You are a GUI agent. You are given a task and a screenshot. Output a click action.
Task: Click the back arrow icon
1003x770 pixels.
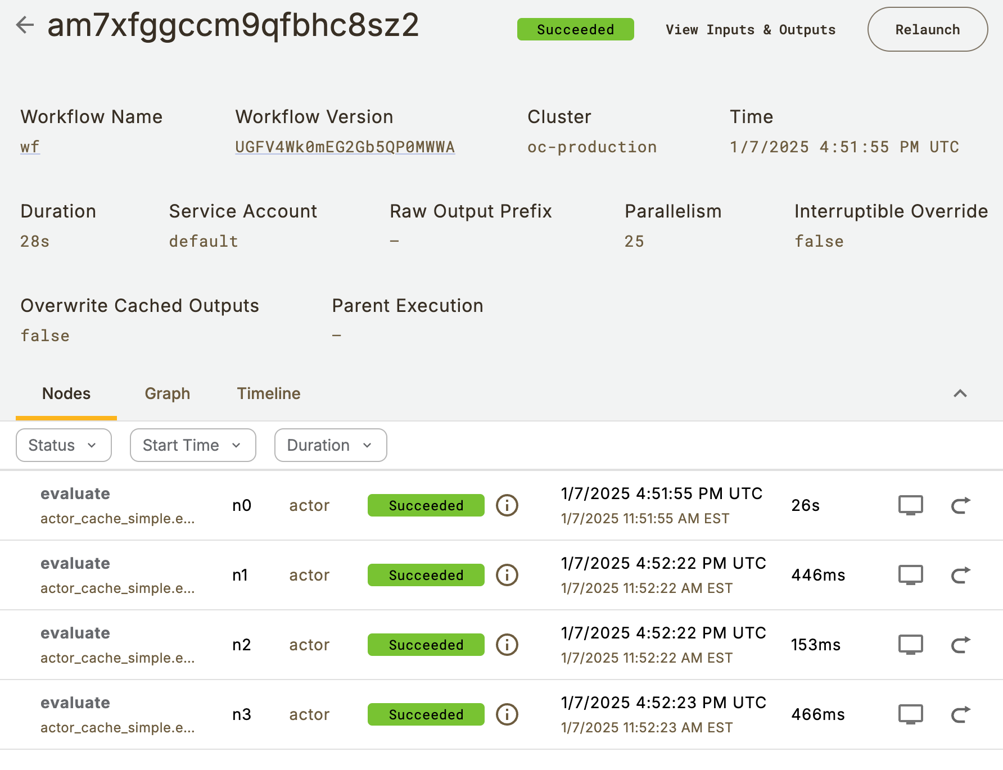(25, 25)
